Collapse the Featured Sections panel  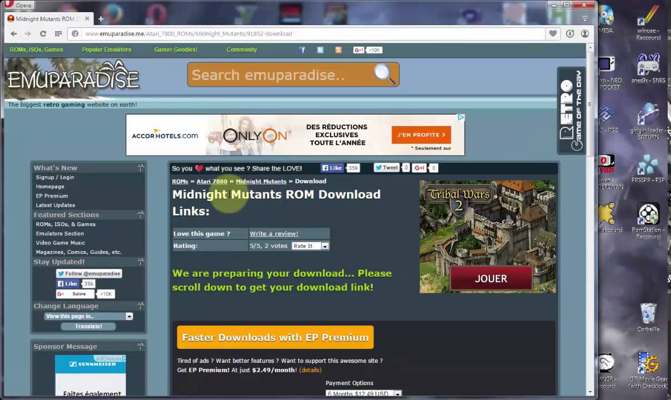(141, 214)
